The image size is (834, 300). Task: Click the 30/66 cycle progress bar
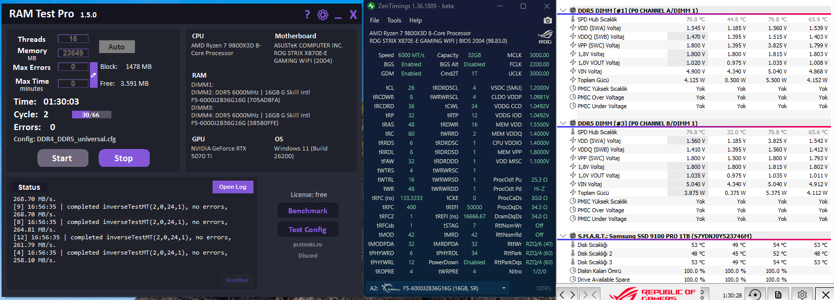[91, 115]
